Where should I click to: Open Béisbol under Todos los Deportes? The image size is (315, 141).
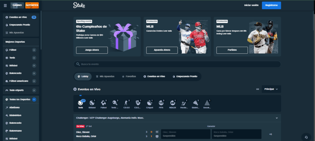click(21, 139)
